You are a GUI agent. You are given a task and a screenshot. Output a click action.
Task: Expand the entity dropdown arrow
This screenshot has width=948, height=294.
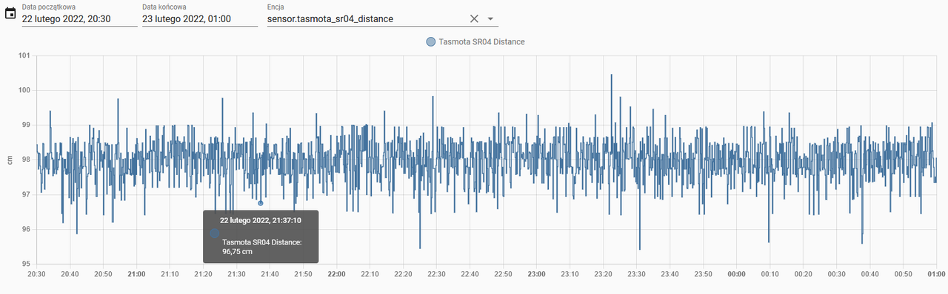(x=491, y=19)
